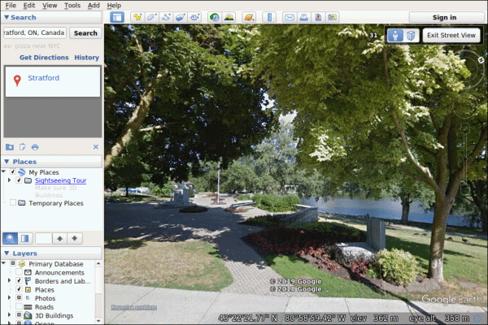Select the Add Polygon tool

click(152, 17)
